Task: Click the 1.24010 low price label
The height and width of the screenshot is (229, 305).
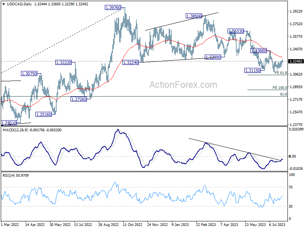Action: point(9,123)
